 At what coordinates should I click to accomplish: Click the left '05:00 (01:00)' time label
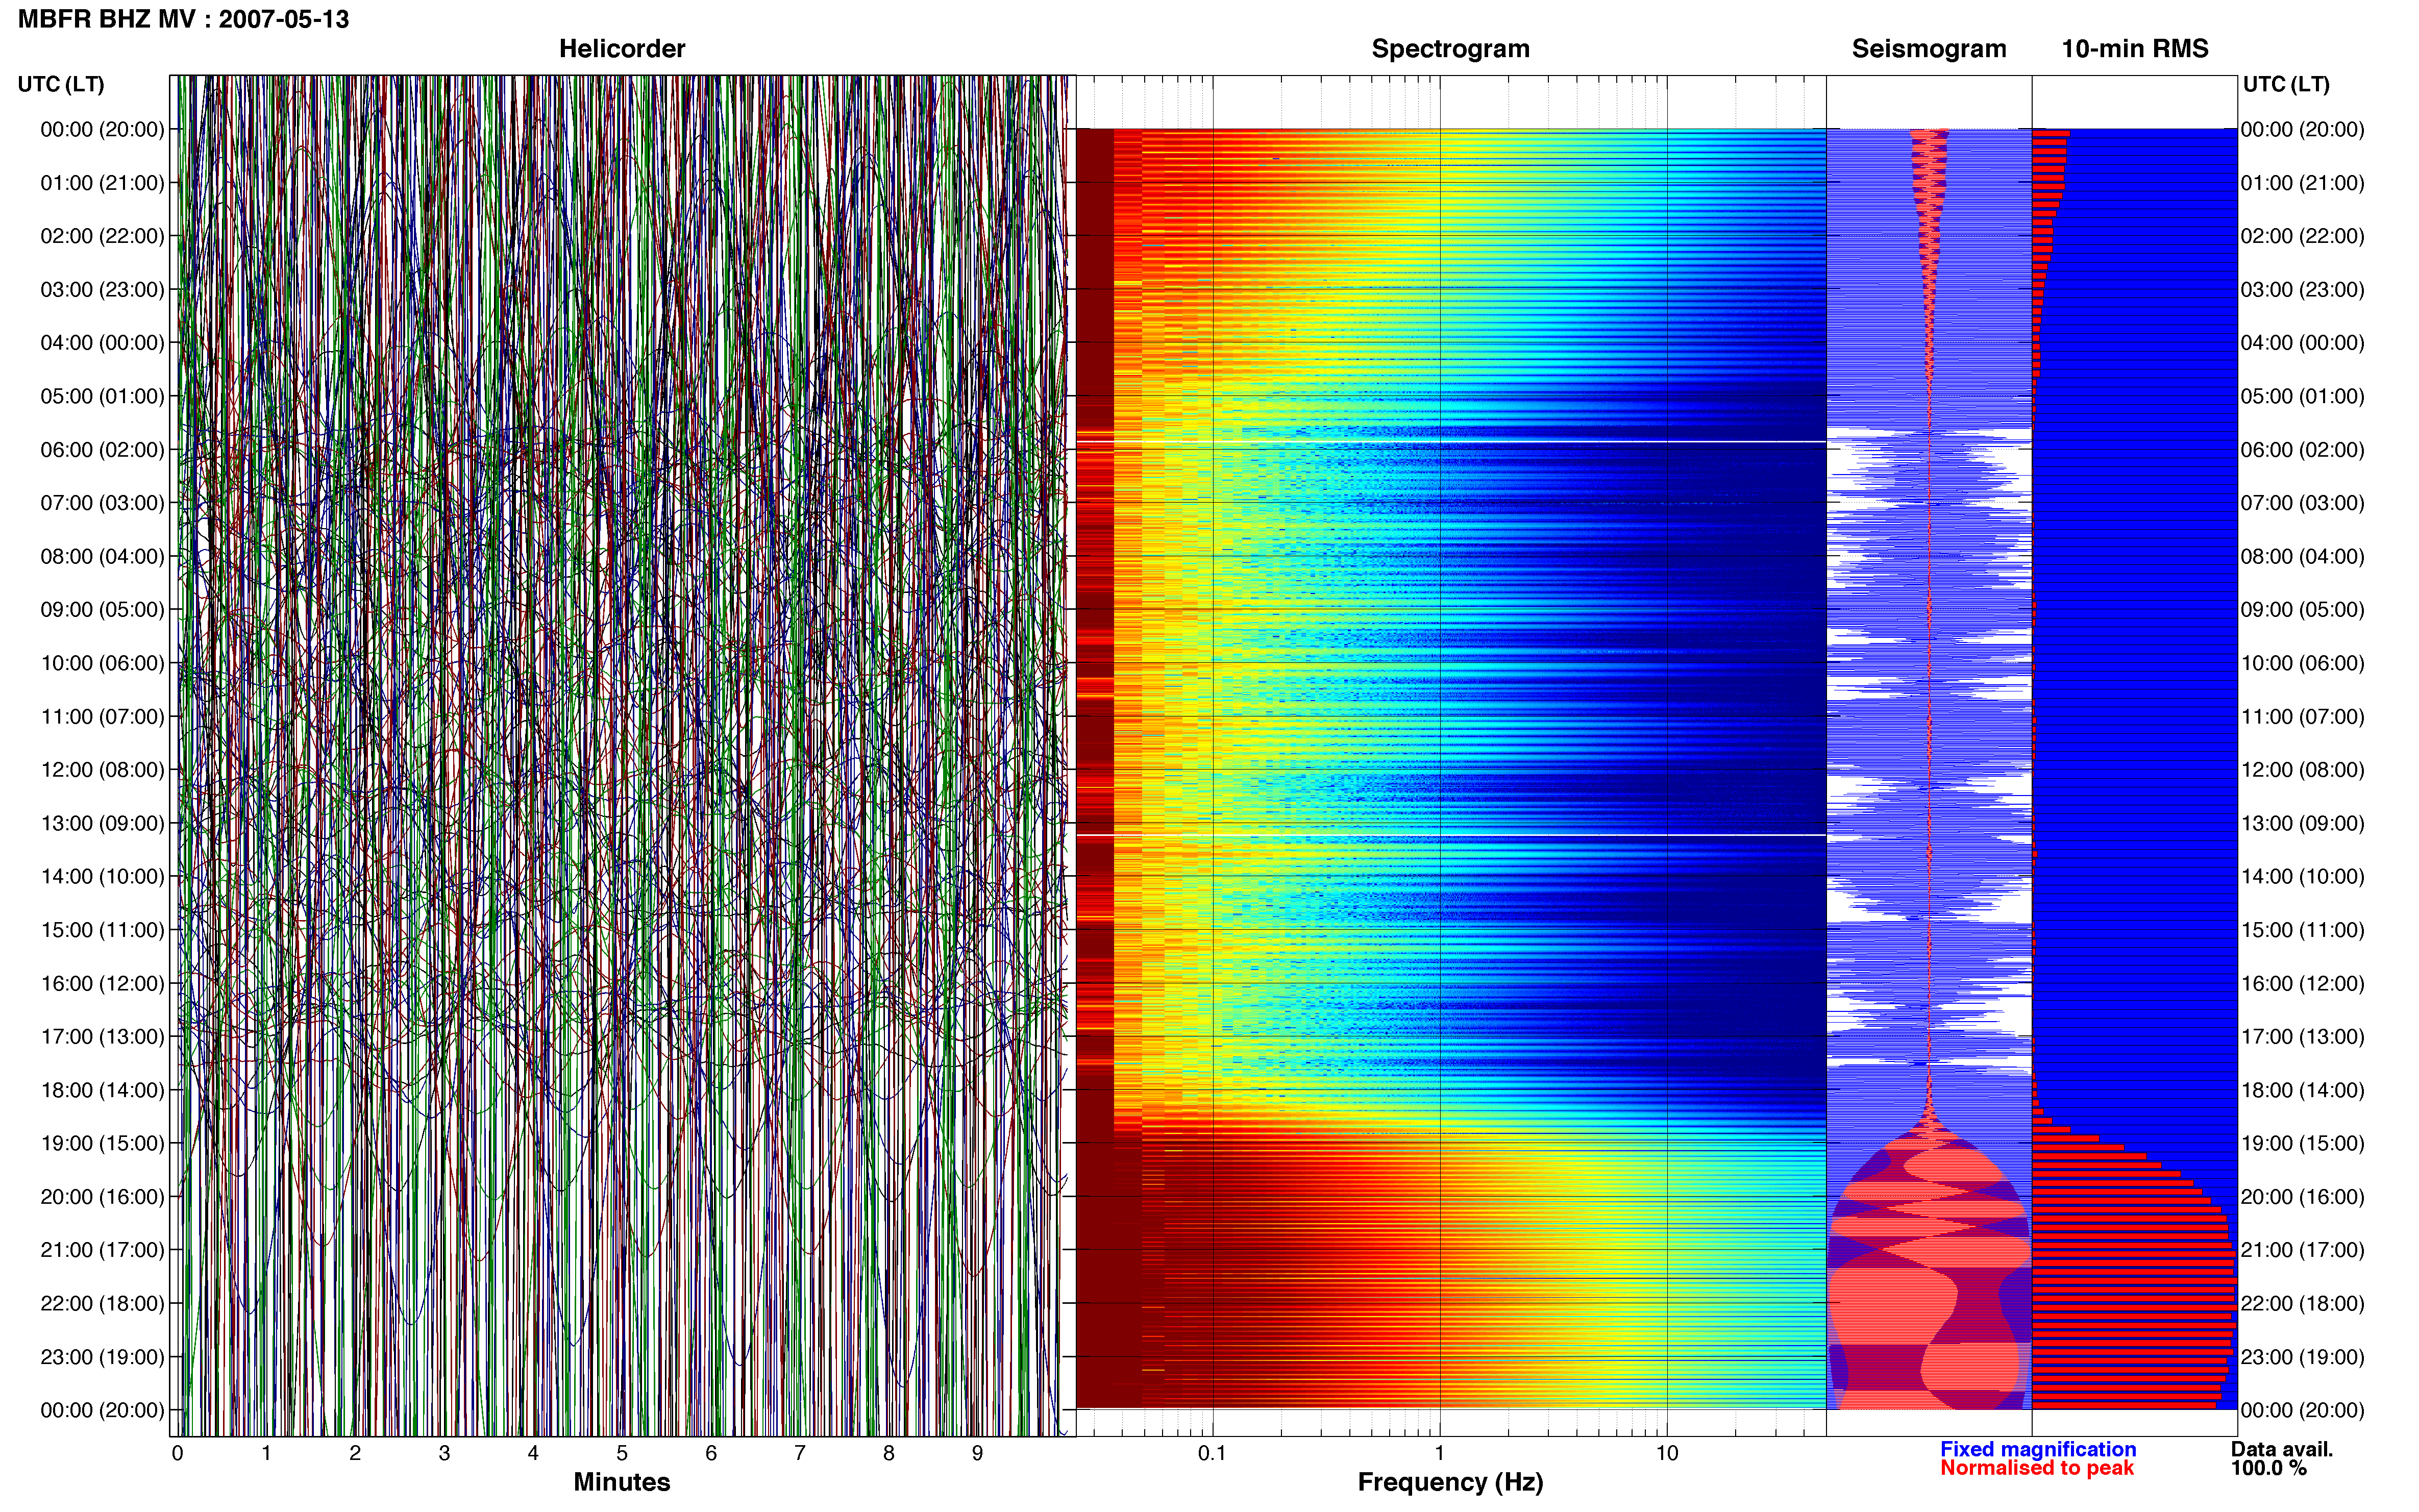[x=102, y=396]
